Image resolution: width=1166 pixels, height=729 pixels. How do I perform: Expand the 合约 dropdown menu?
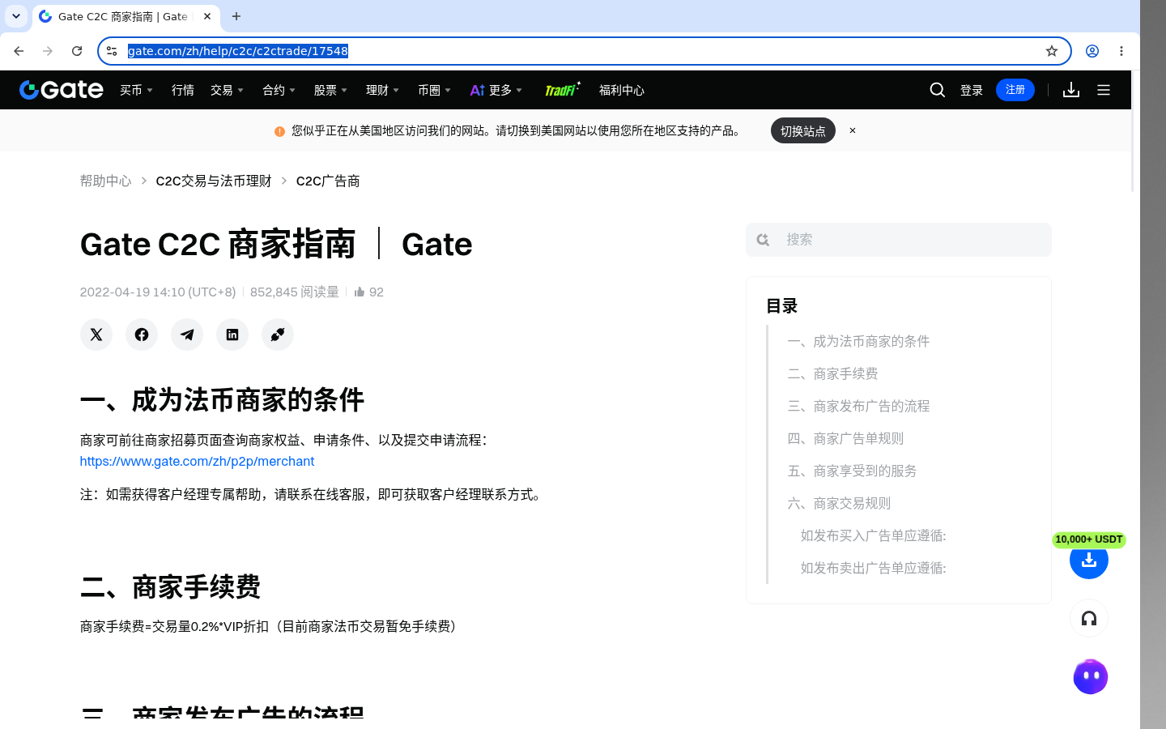pyautogui.click(x=279, y=90)
